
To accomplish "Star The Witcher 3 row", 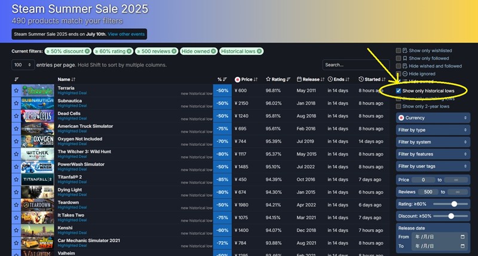I will click(x=16, y=154).
